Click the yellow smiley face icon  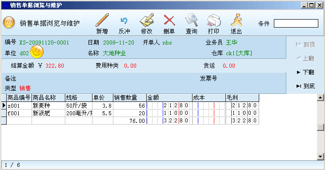(x=37, y=52)
